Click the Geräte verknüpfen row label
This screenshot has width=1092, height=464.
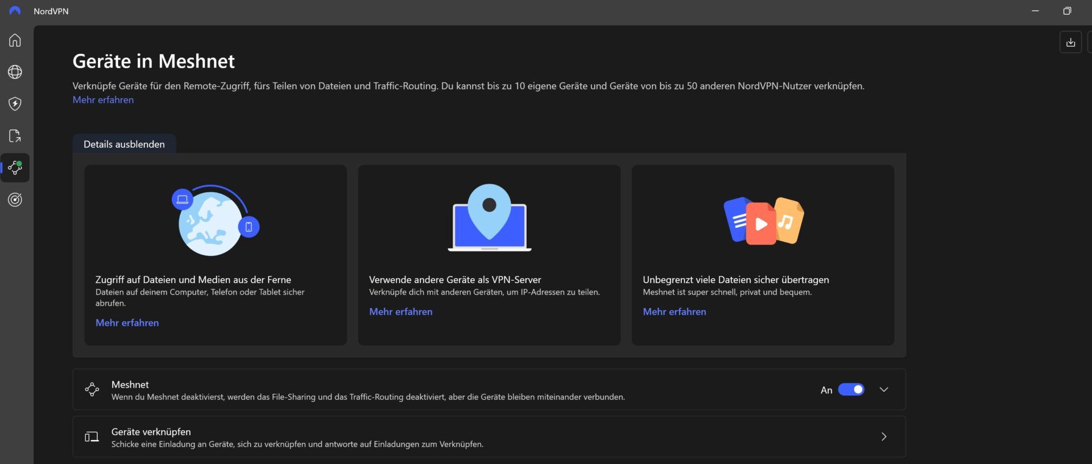151,432
